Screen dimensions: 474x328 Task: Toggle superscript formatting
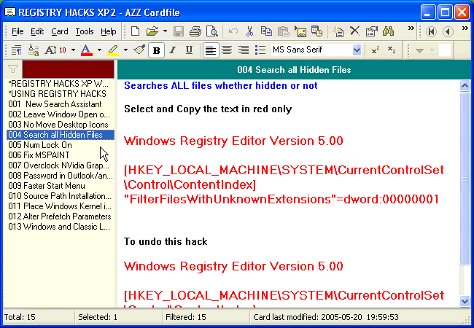pyautogui.click(x=376, y=50)
